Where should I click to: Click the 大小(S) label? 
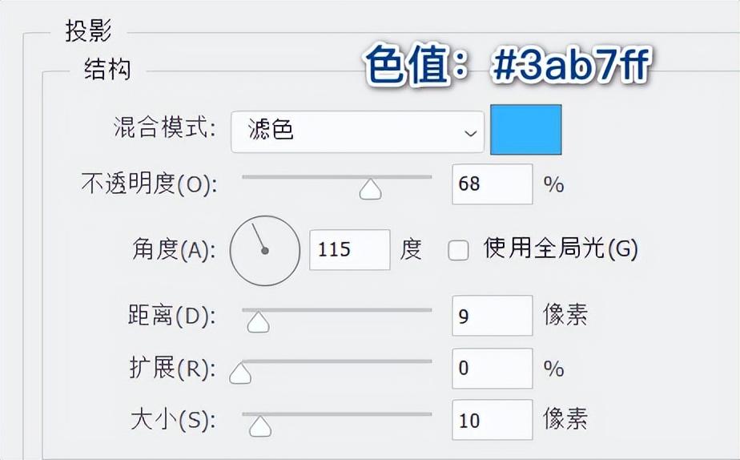[173, 420]
